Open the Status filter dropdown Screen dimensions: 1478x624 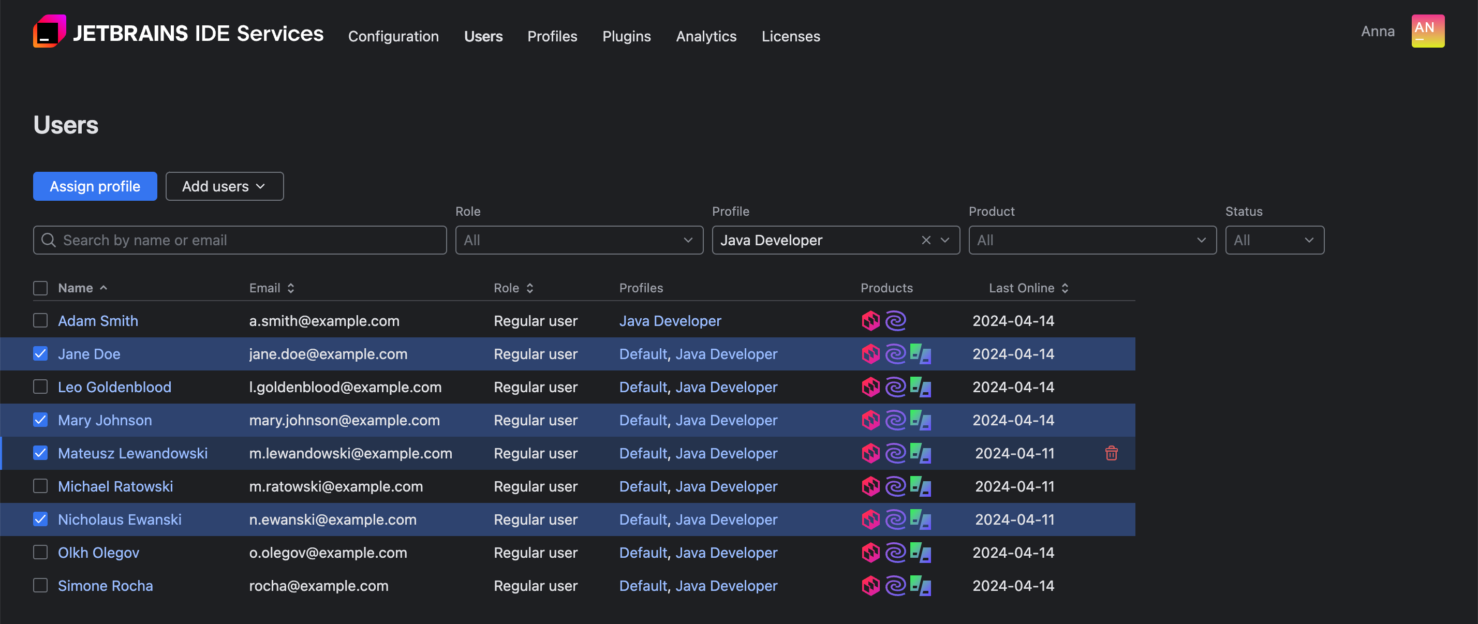(1274, 240)
